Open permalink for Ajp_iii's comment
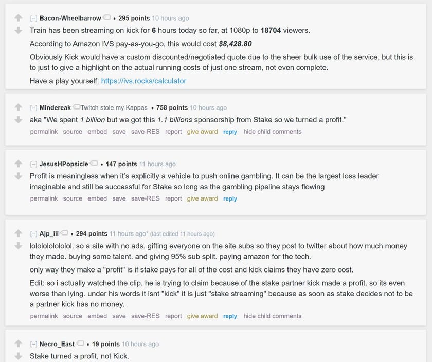The image size is (432, 362). pos(44,316)
